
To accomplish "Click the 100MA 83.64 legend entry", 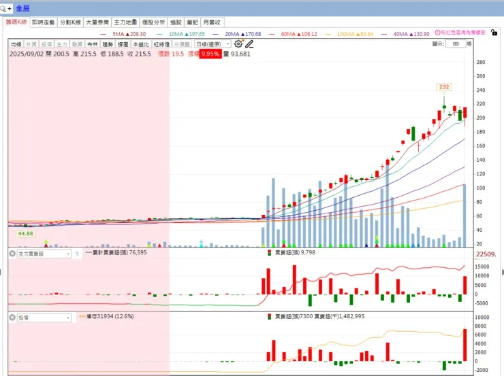I will (349, 34).
